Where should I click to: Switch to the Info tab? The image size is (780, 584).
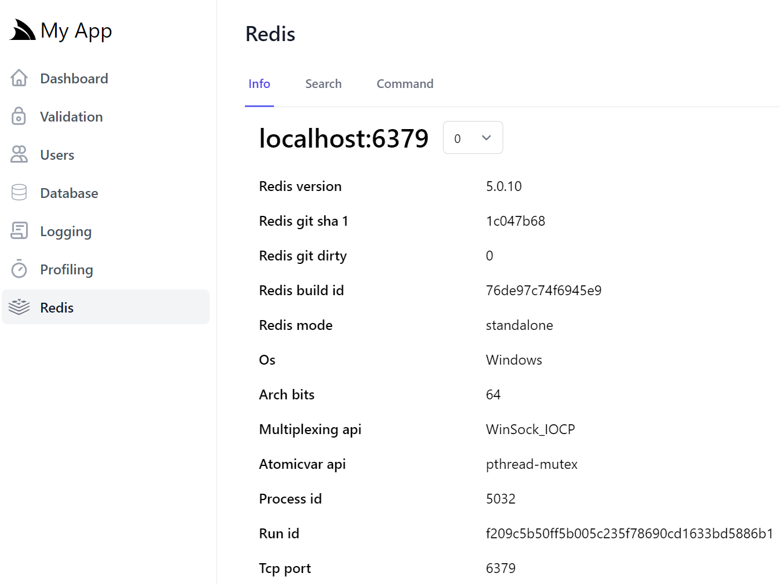click(x=259, y=84)
